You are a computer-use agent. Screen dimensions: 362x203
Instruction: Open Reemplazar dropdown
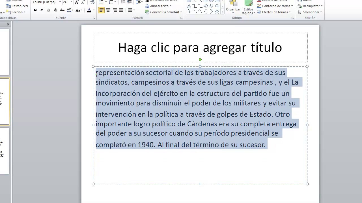[310, 6]
